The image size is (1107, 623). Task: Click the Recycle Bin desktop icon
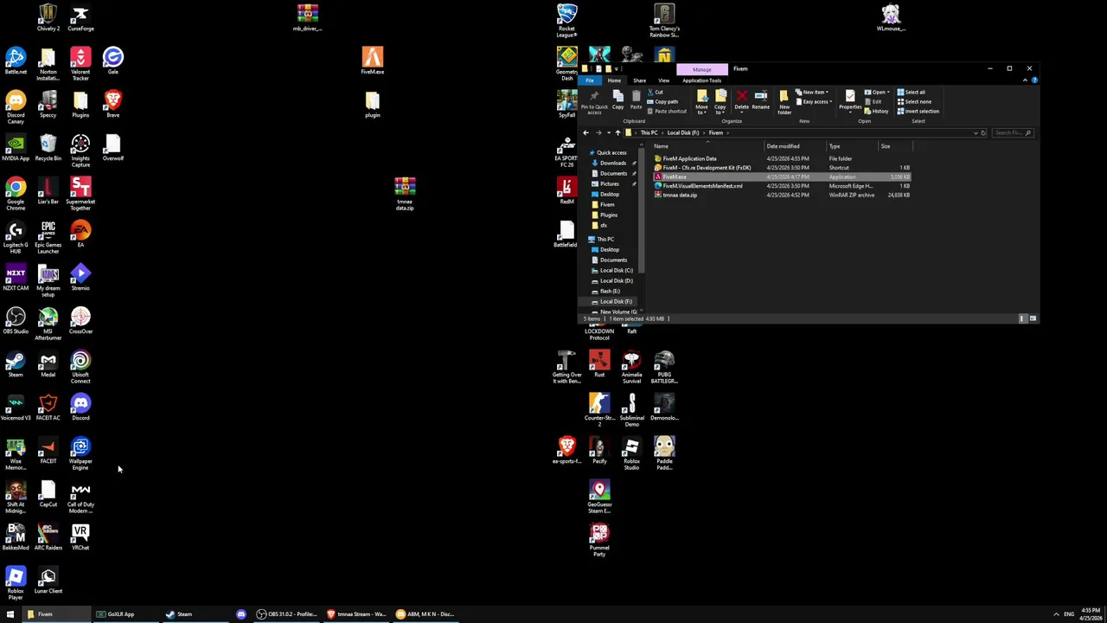pos(48,148)
